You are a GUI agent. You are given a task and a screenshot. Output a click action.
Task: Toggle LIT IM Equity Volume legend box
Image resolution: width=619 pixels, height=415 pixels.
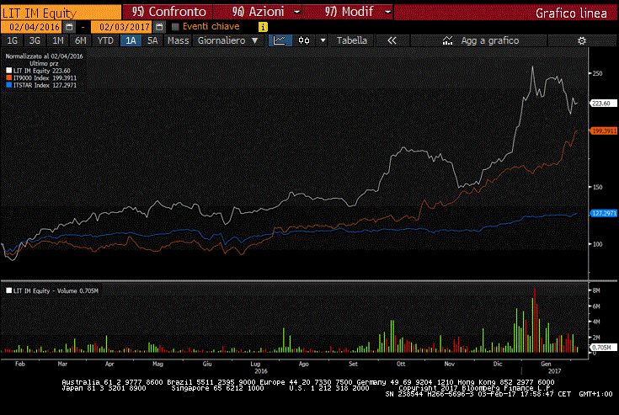[9, 290]
